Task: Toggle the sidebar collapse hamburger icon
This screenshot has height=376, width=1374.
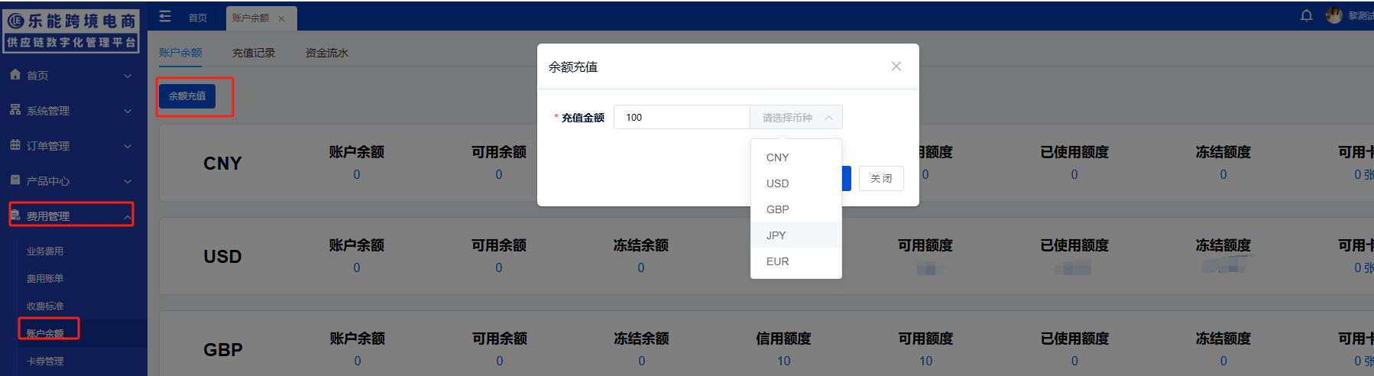Action: coord(165,16)
